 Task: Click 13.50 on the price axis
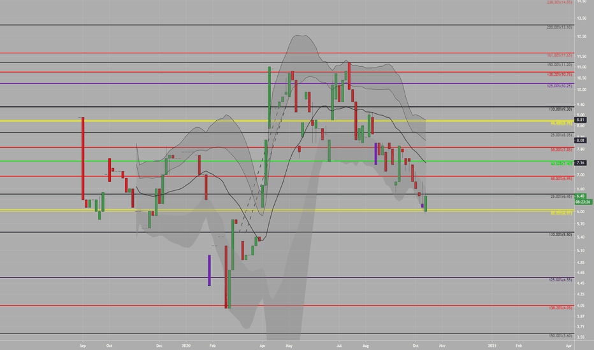click(581, 18)
